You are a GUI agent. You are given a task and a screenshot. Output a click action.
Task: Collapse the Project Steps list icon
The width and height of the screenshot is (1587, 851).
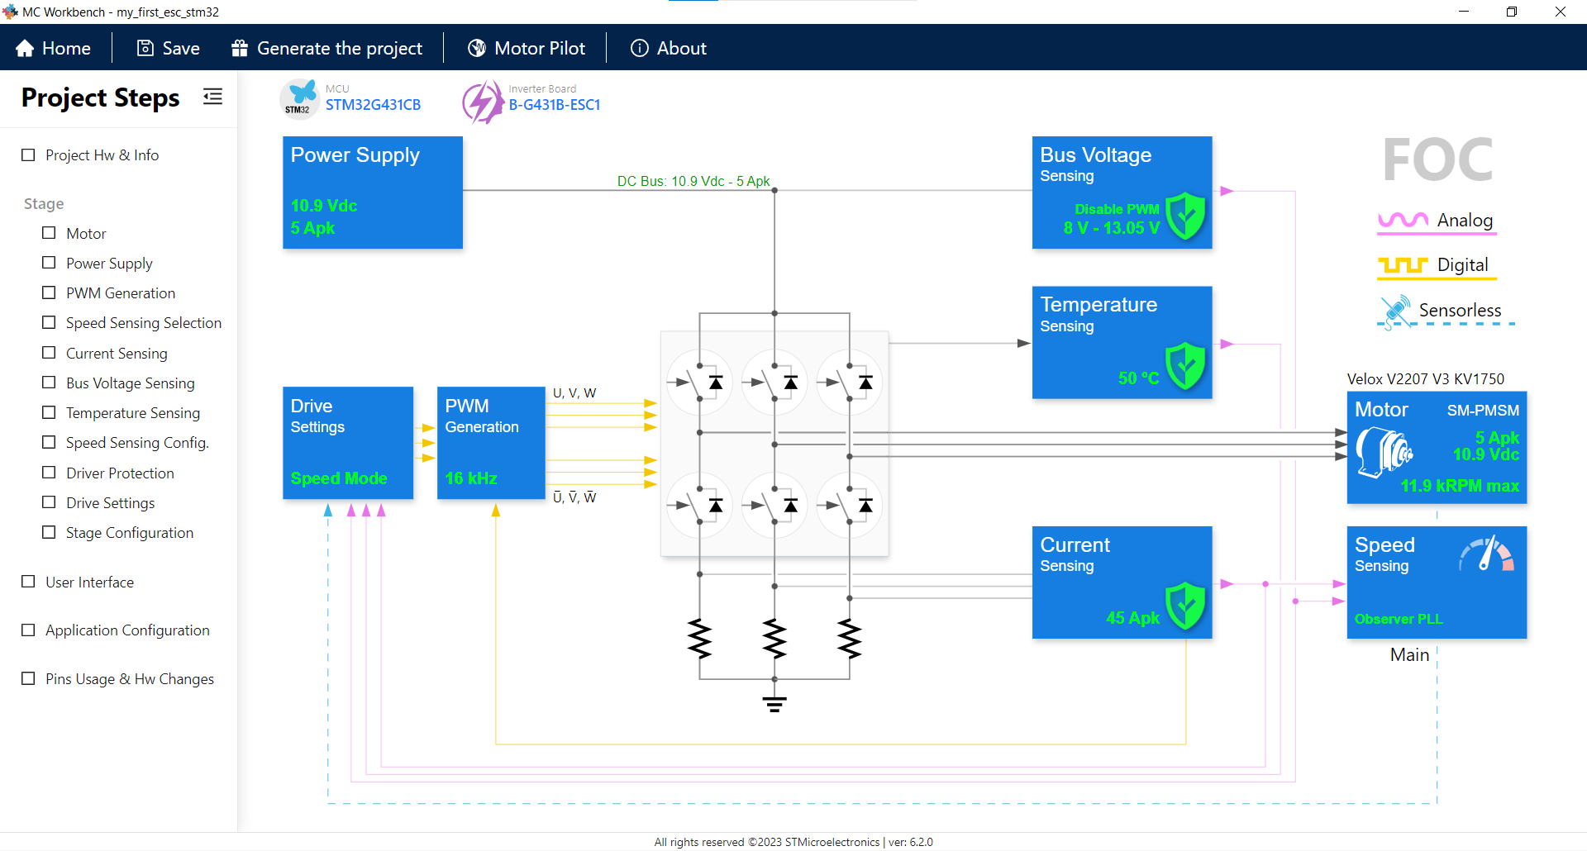(212, 97)
